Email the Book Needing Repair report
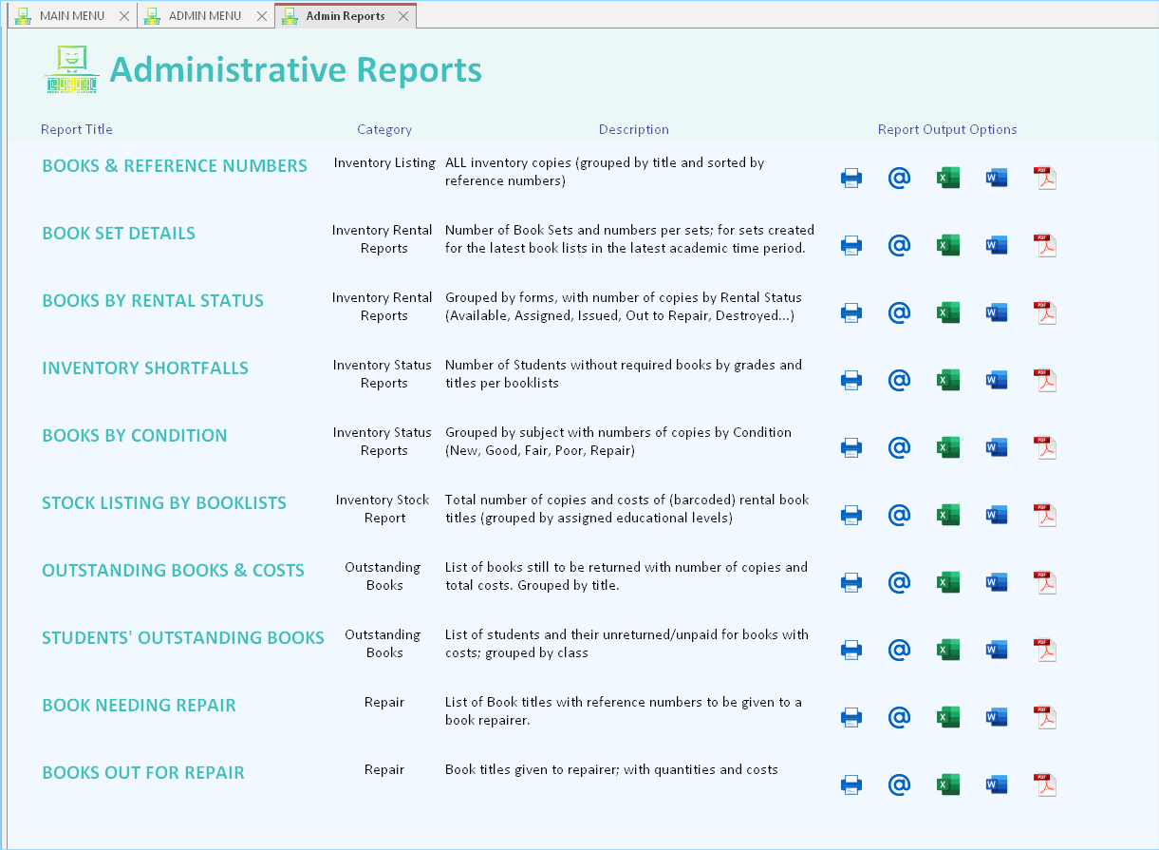This screenshot has width=1159, height=850. 899,717
